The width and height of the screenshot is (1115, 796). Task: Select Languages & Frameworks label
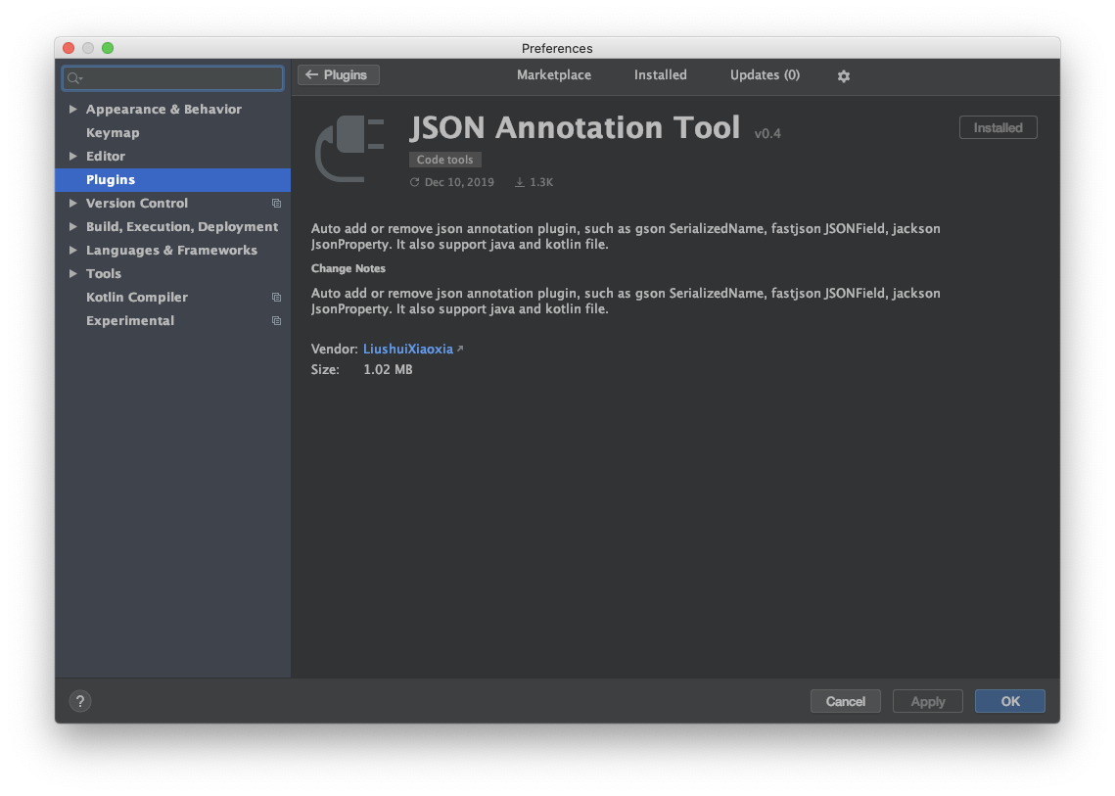tap(171, 250)
